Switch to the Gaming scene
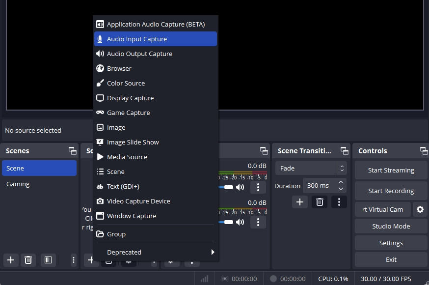The width and height of the screenshot is (429, 285). coord(39,184)
